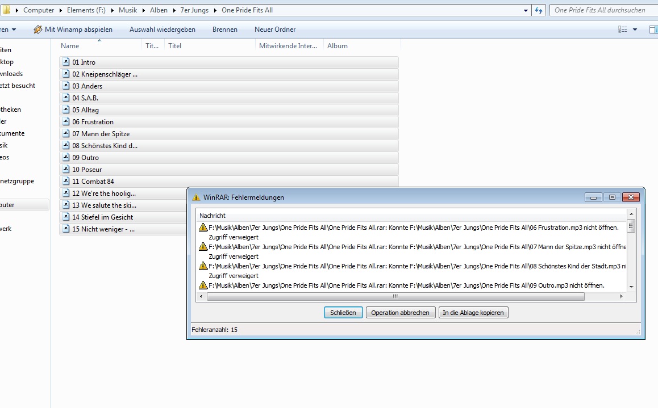
Task: Click the music file icon for 14 Stiefel im Gesicht
Action: [66, 217]
